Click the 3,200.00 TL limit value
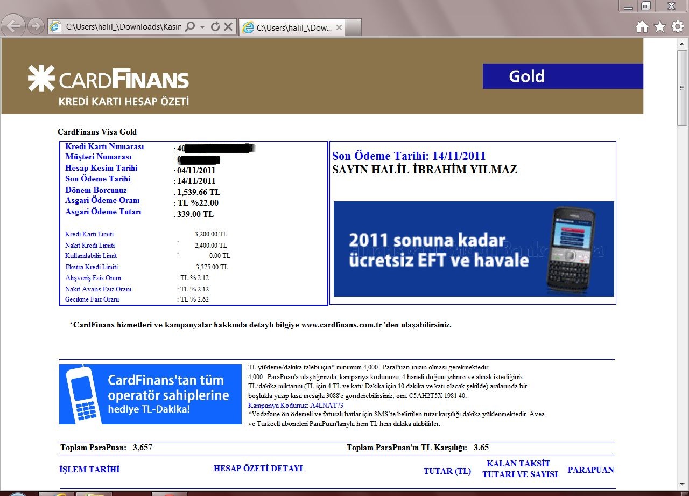 pos(210,234)
